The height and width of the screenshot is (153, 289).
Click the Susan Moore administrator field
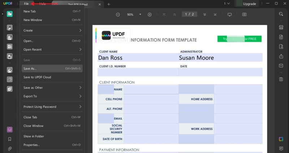coord(220,58)
